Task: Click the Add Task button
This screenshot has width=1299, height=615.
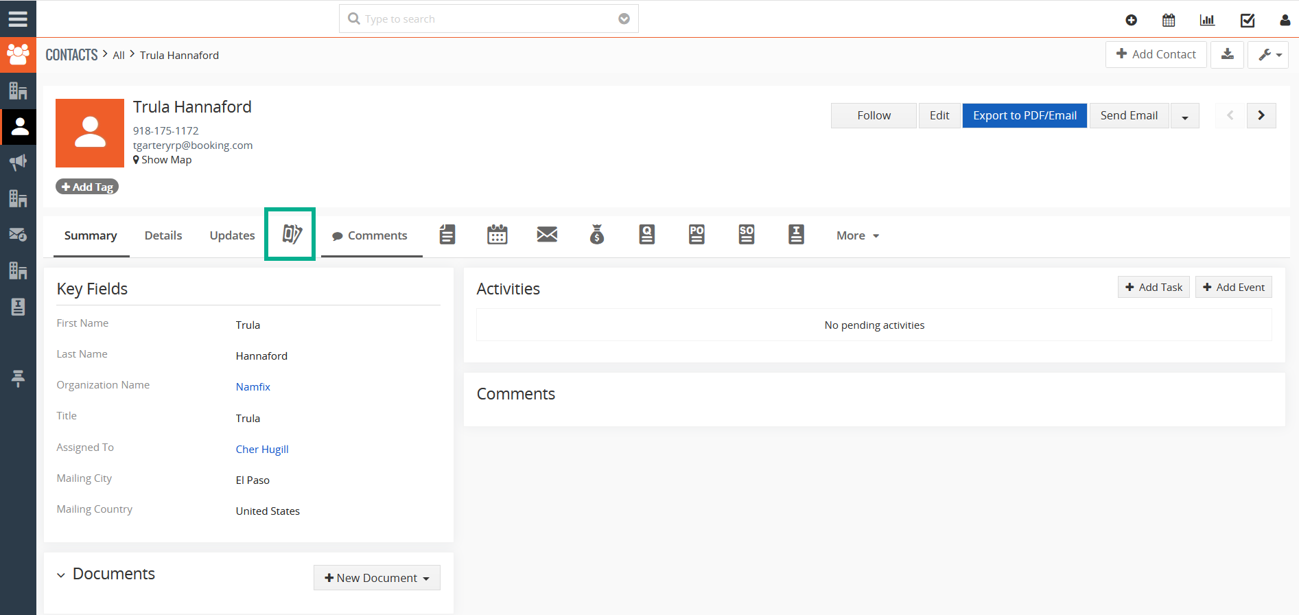Action: [1154, 287]
